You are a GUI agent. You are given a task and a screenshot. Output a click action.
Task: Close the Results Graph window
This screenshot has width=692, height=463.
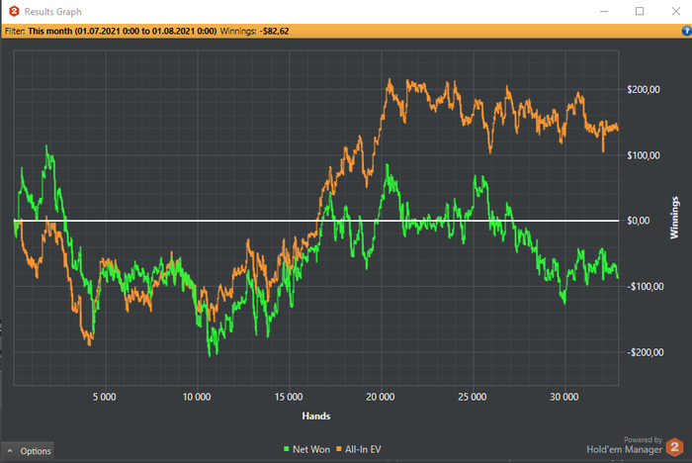coord(675,12)
